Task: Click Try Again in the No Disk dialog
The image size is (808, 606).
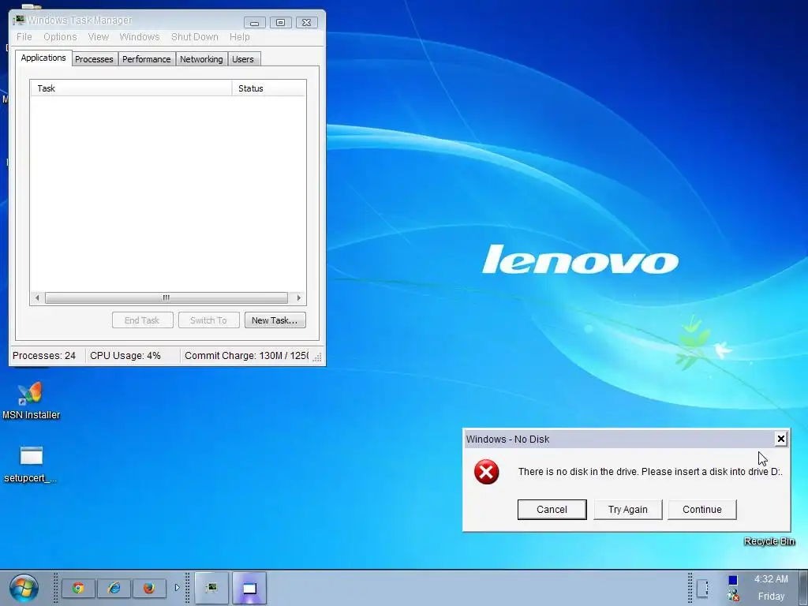Action: click(627, 509)
